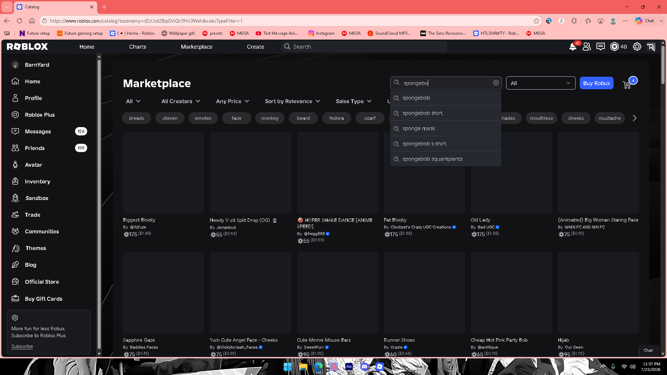This screenshot has width=667, height=375.
Task: Select the 'spongebob' search suggestion
Action: 446,98
